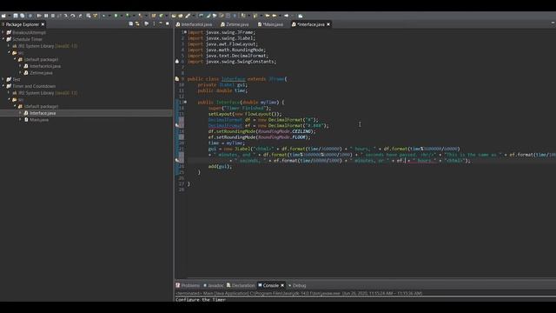Click the Terminate toolbar icon

[x=53, y=16]
